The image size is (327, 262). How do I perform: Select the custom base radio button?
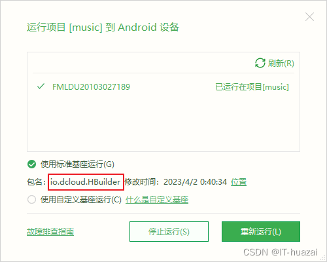point(32,199)
